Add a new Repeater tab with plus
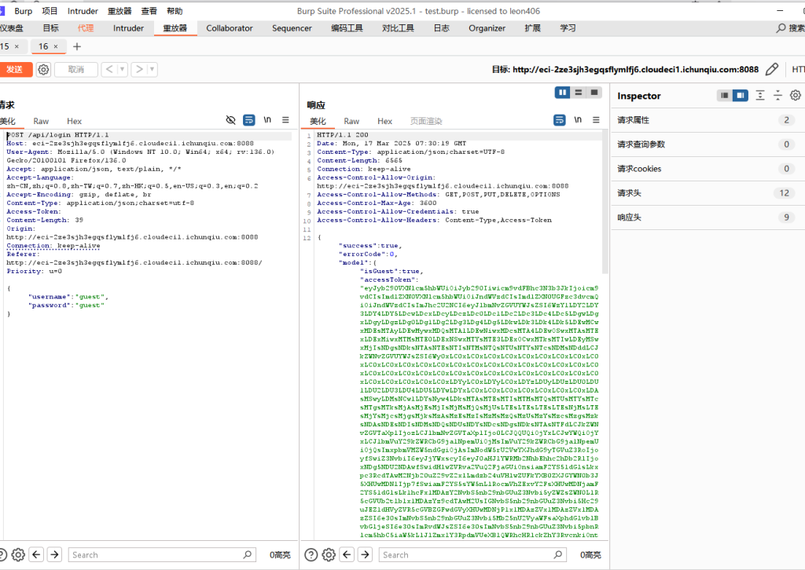This screenshot has height=570, width=805. (77, 46)
